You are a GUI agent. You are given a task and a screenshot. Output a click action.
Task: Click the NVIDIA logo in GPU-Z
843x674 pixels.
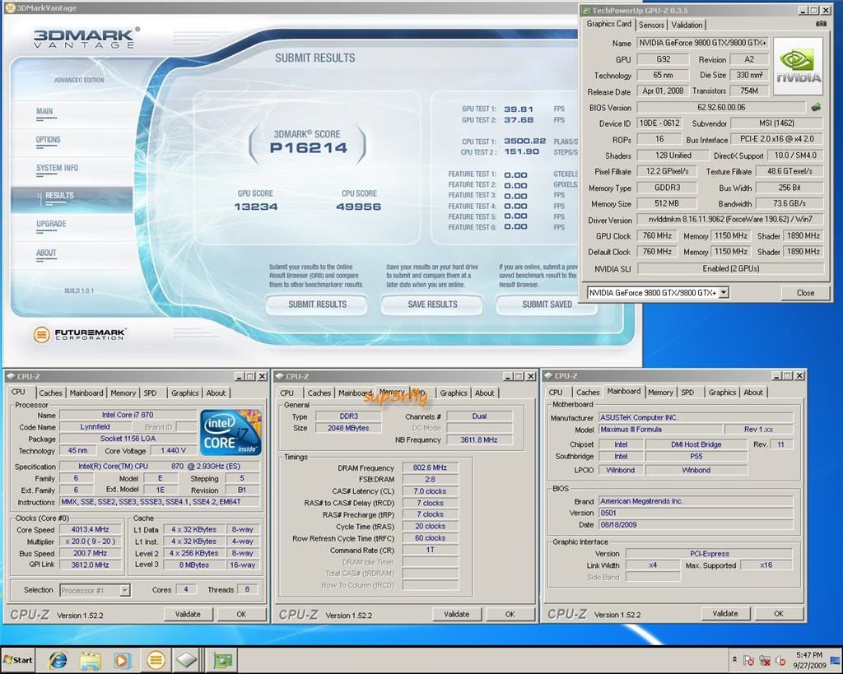[x=798, y=65]
